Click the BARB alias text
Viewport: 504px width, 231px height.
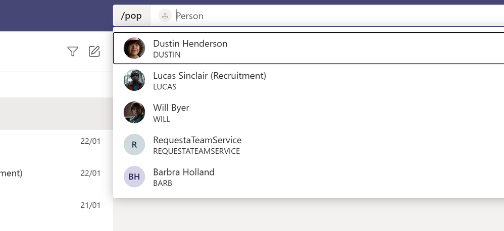163,183
